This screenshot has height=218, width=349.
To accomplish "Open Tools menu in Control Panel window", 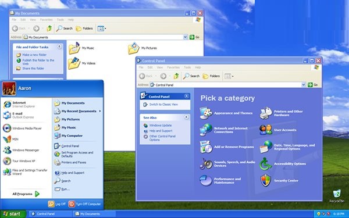I will (x=187, y=67).
